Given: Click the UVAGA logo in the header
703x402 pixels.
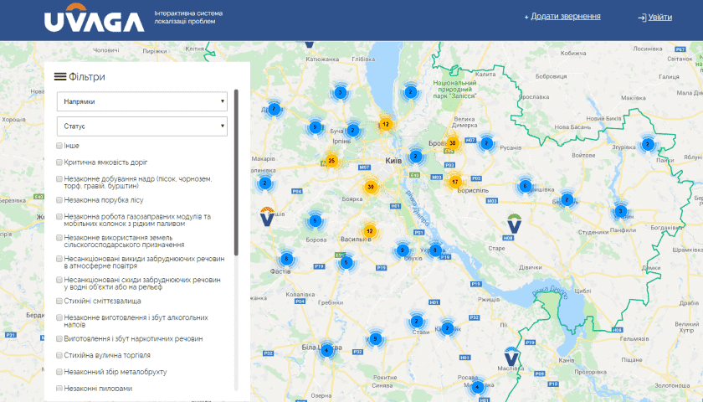Looking at the screenshot, I should coord(94,19).
